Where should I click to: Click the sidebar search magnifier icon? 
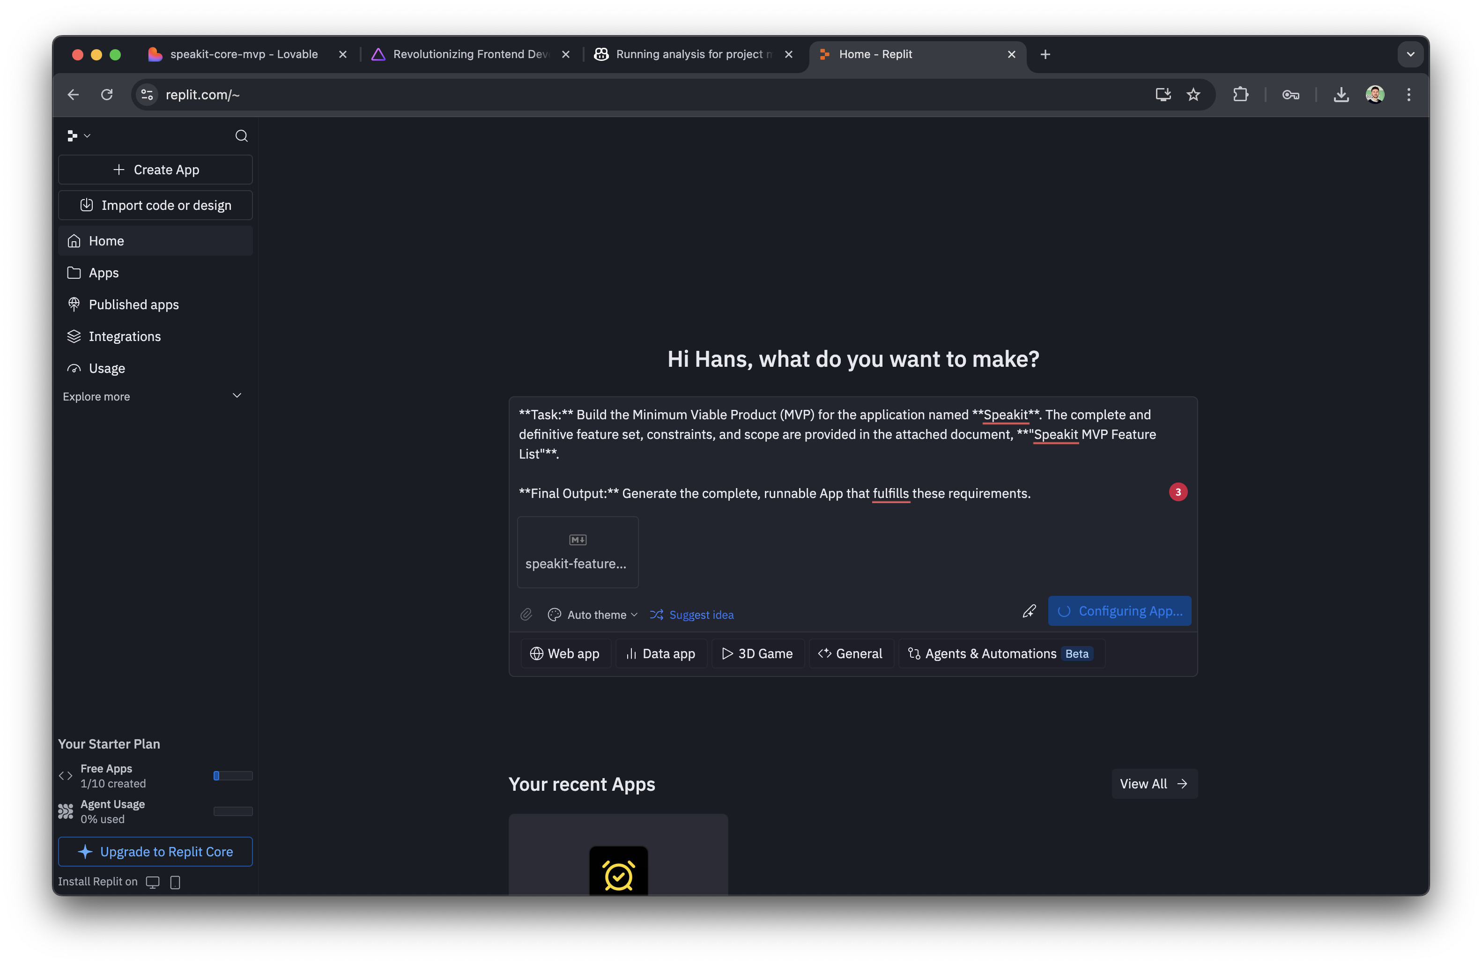click(241, 136)
